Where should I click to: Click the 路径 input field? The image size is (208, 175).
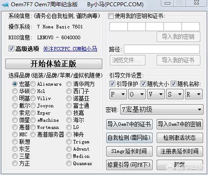tap(162, 49)
